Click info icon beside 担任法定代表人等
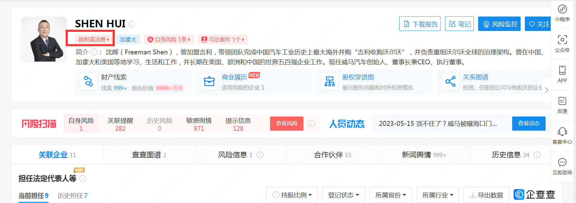The height and width of the screenshot is (203, 576). pyautogui.click(x=83, y=179)
